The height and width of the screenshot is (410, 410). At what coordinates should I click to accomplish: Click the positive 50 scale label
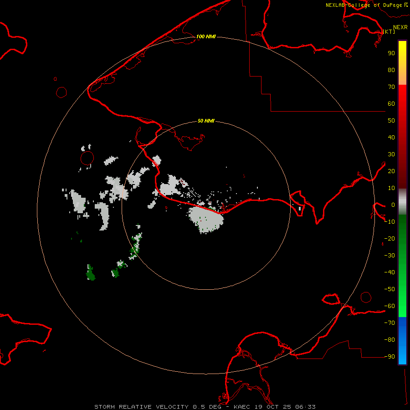(x=391, y=121)
